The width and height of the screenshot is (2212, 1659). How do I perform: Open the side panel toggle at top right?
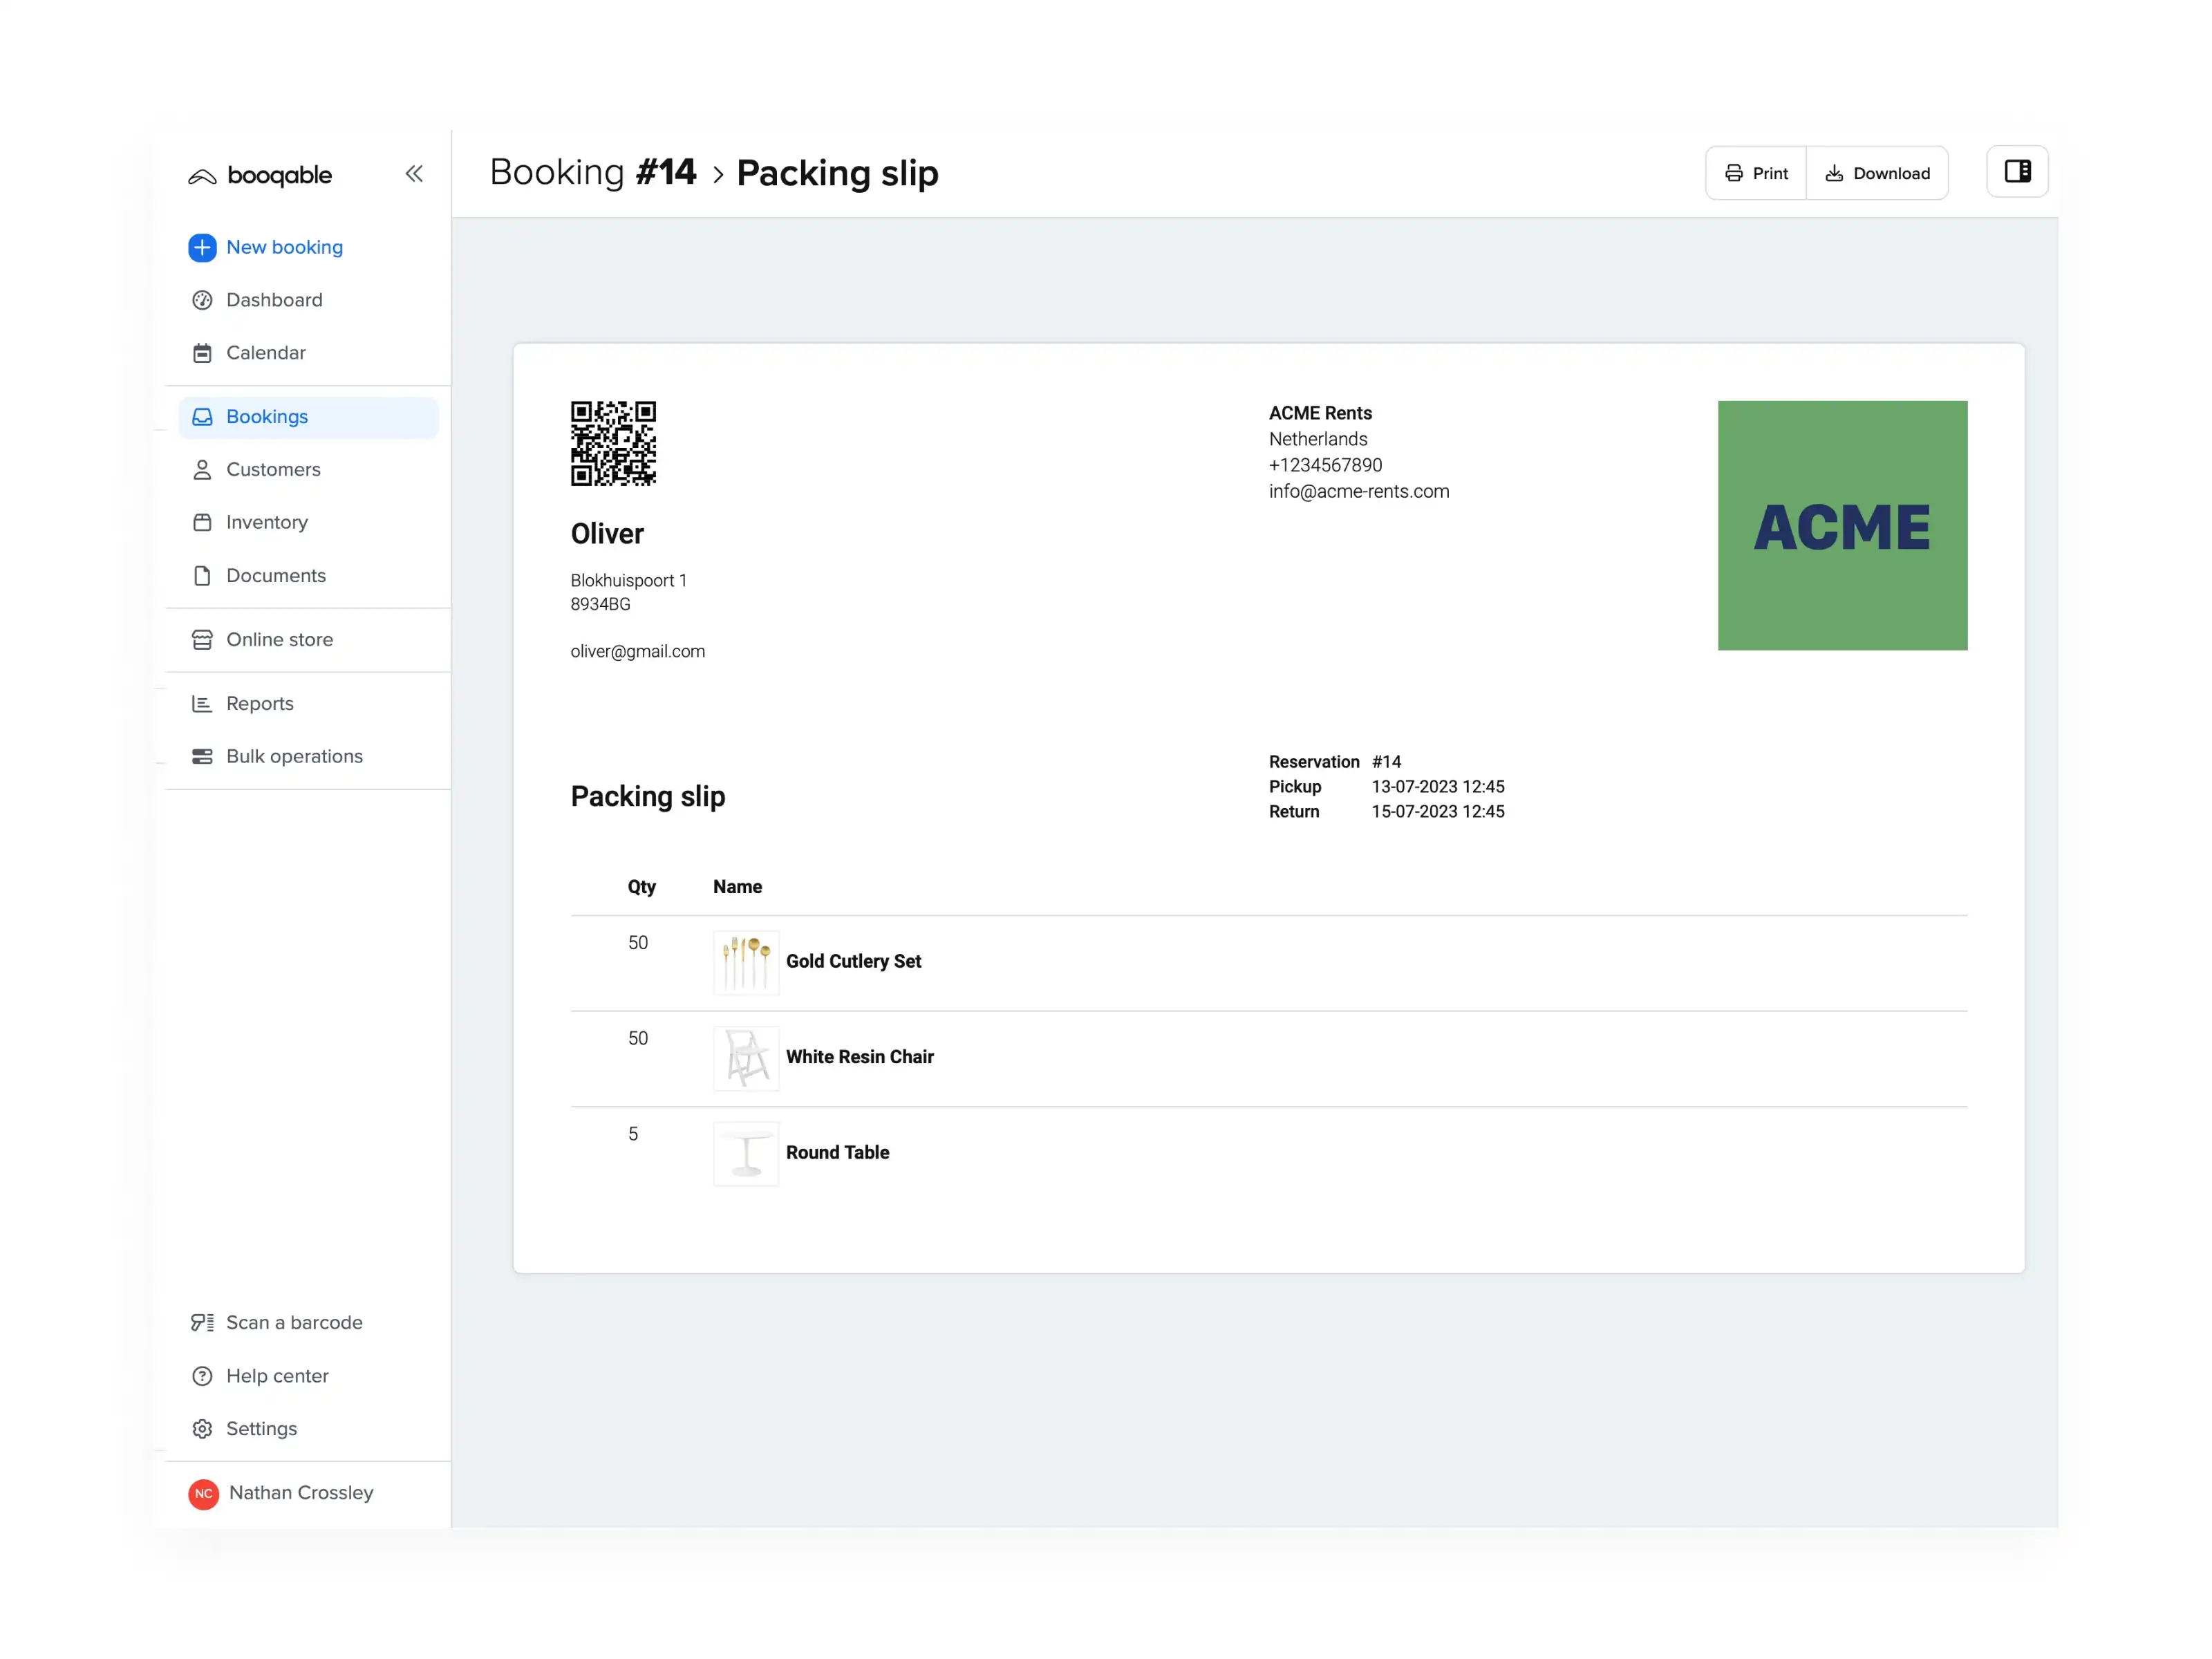[x=2017, y=171]
